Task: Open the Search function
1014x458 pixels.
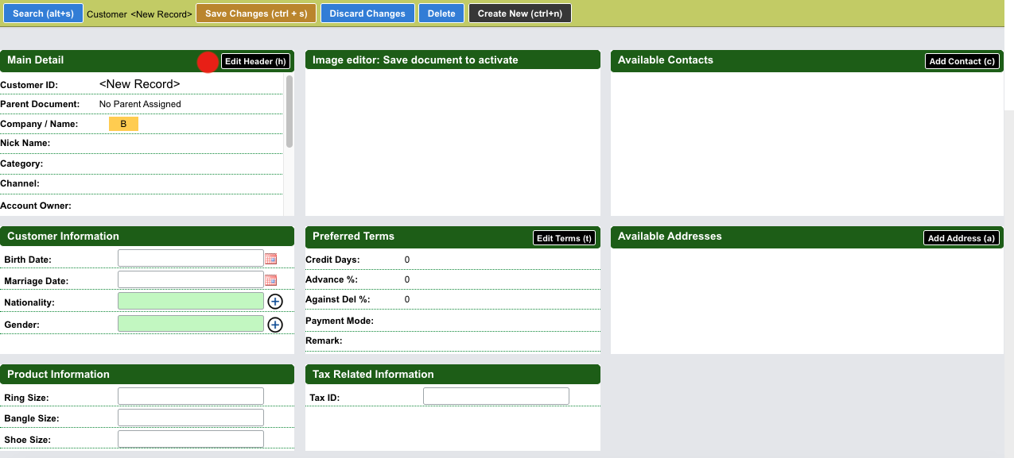Action: coord(43,13)
